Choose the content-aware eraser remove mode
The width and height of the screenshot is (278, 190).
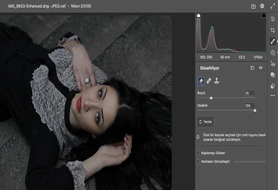(x=201, y=81)
